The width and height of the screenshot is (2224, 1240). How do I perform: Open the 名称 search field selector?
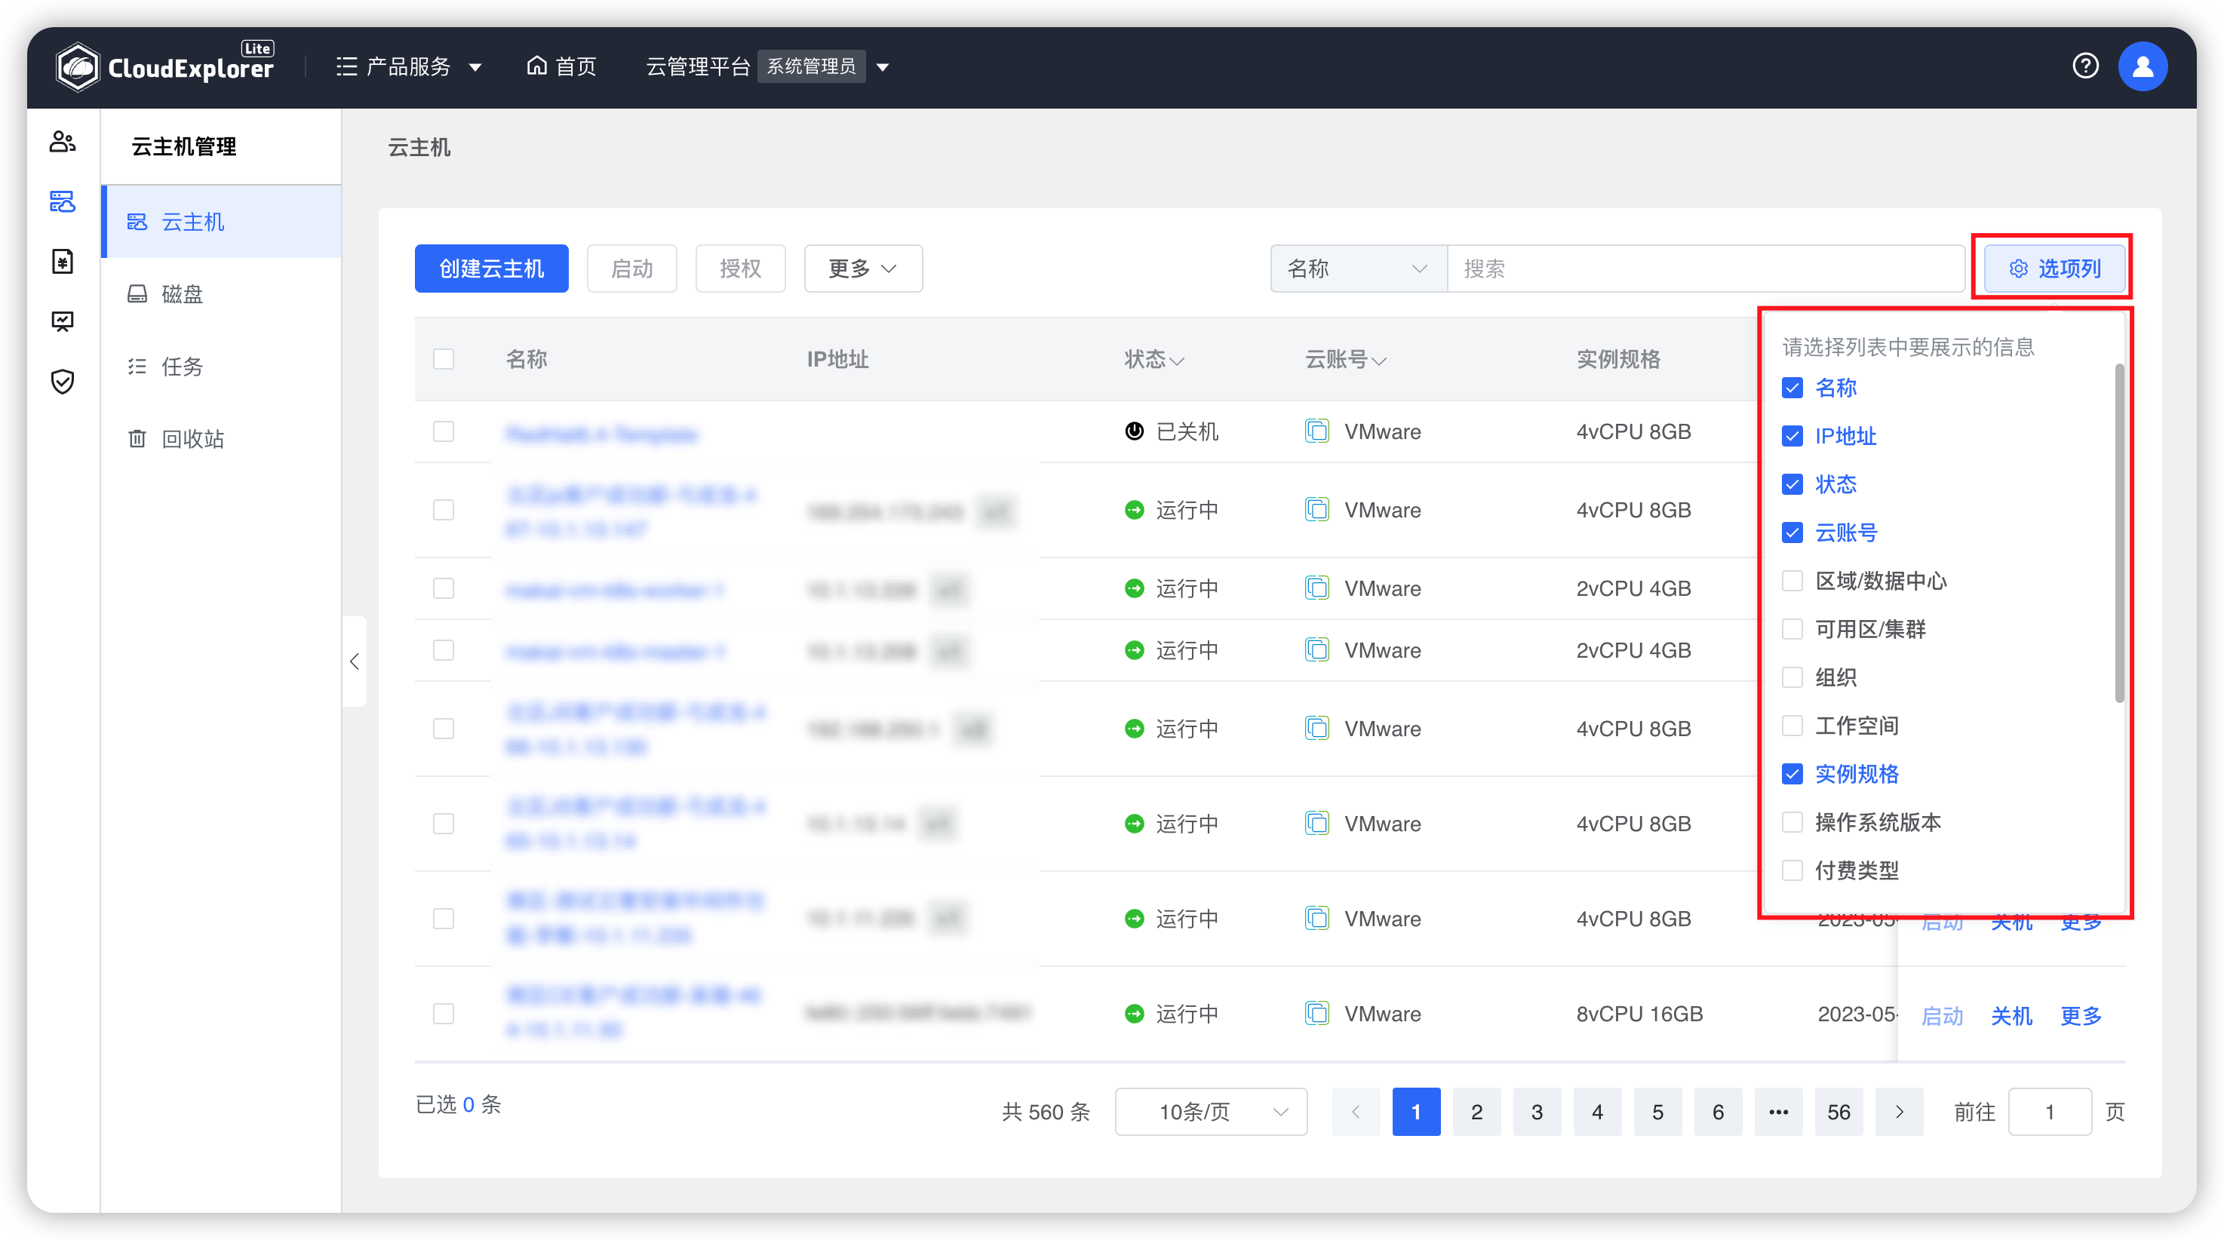tap(1358, 269)
